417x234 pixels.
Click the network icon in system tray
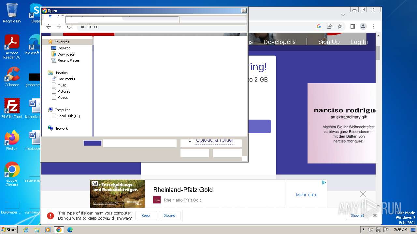tap(378, 230)
